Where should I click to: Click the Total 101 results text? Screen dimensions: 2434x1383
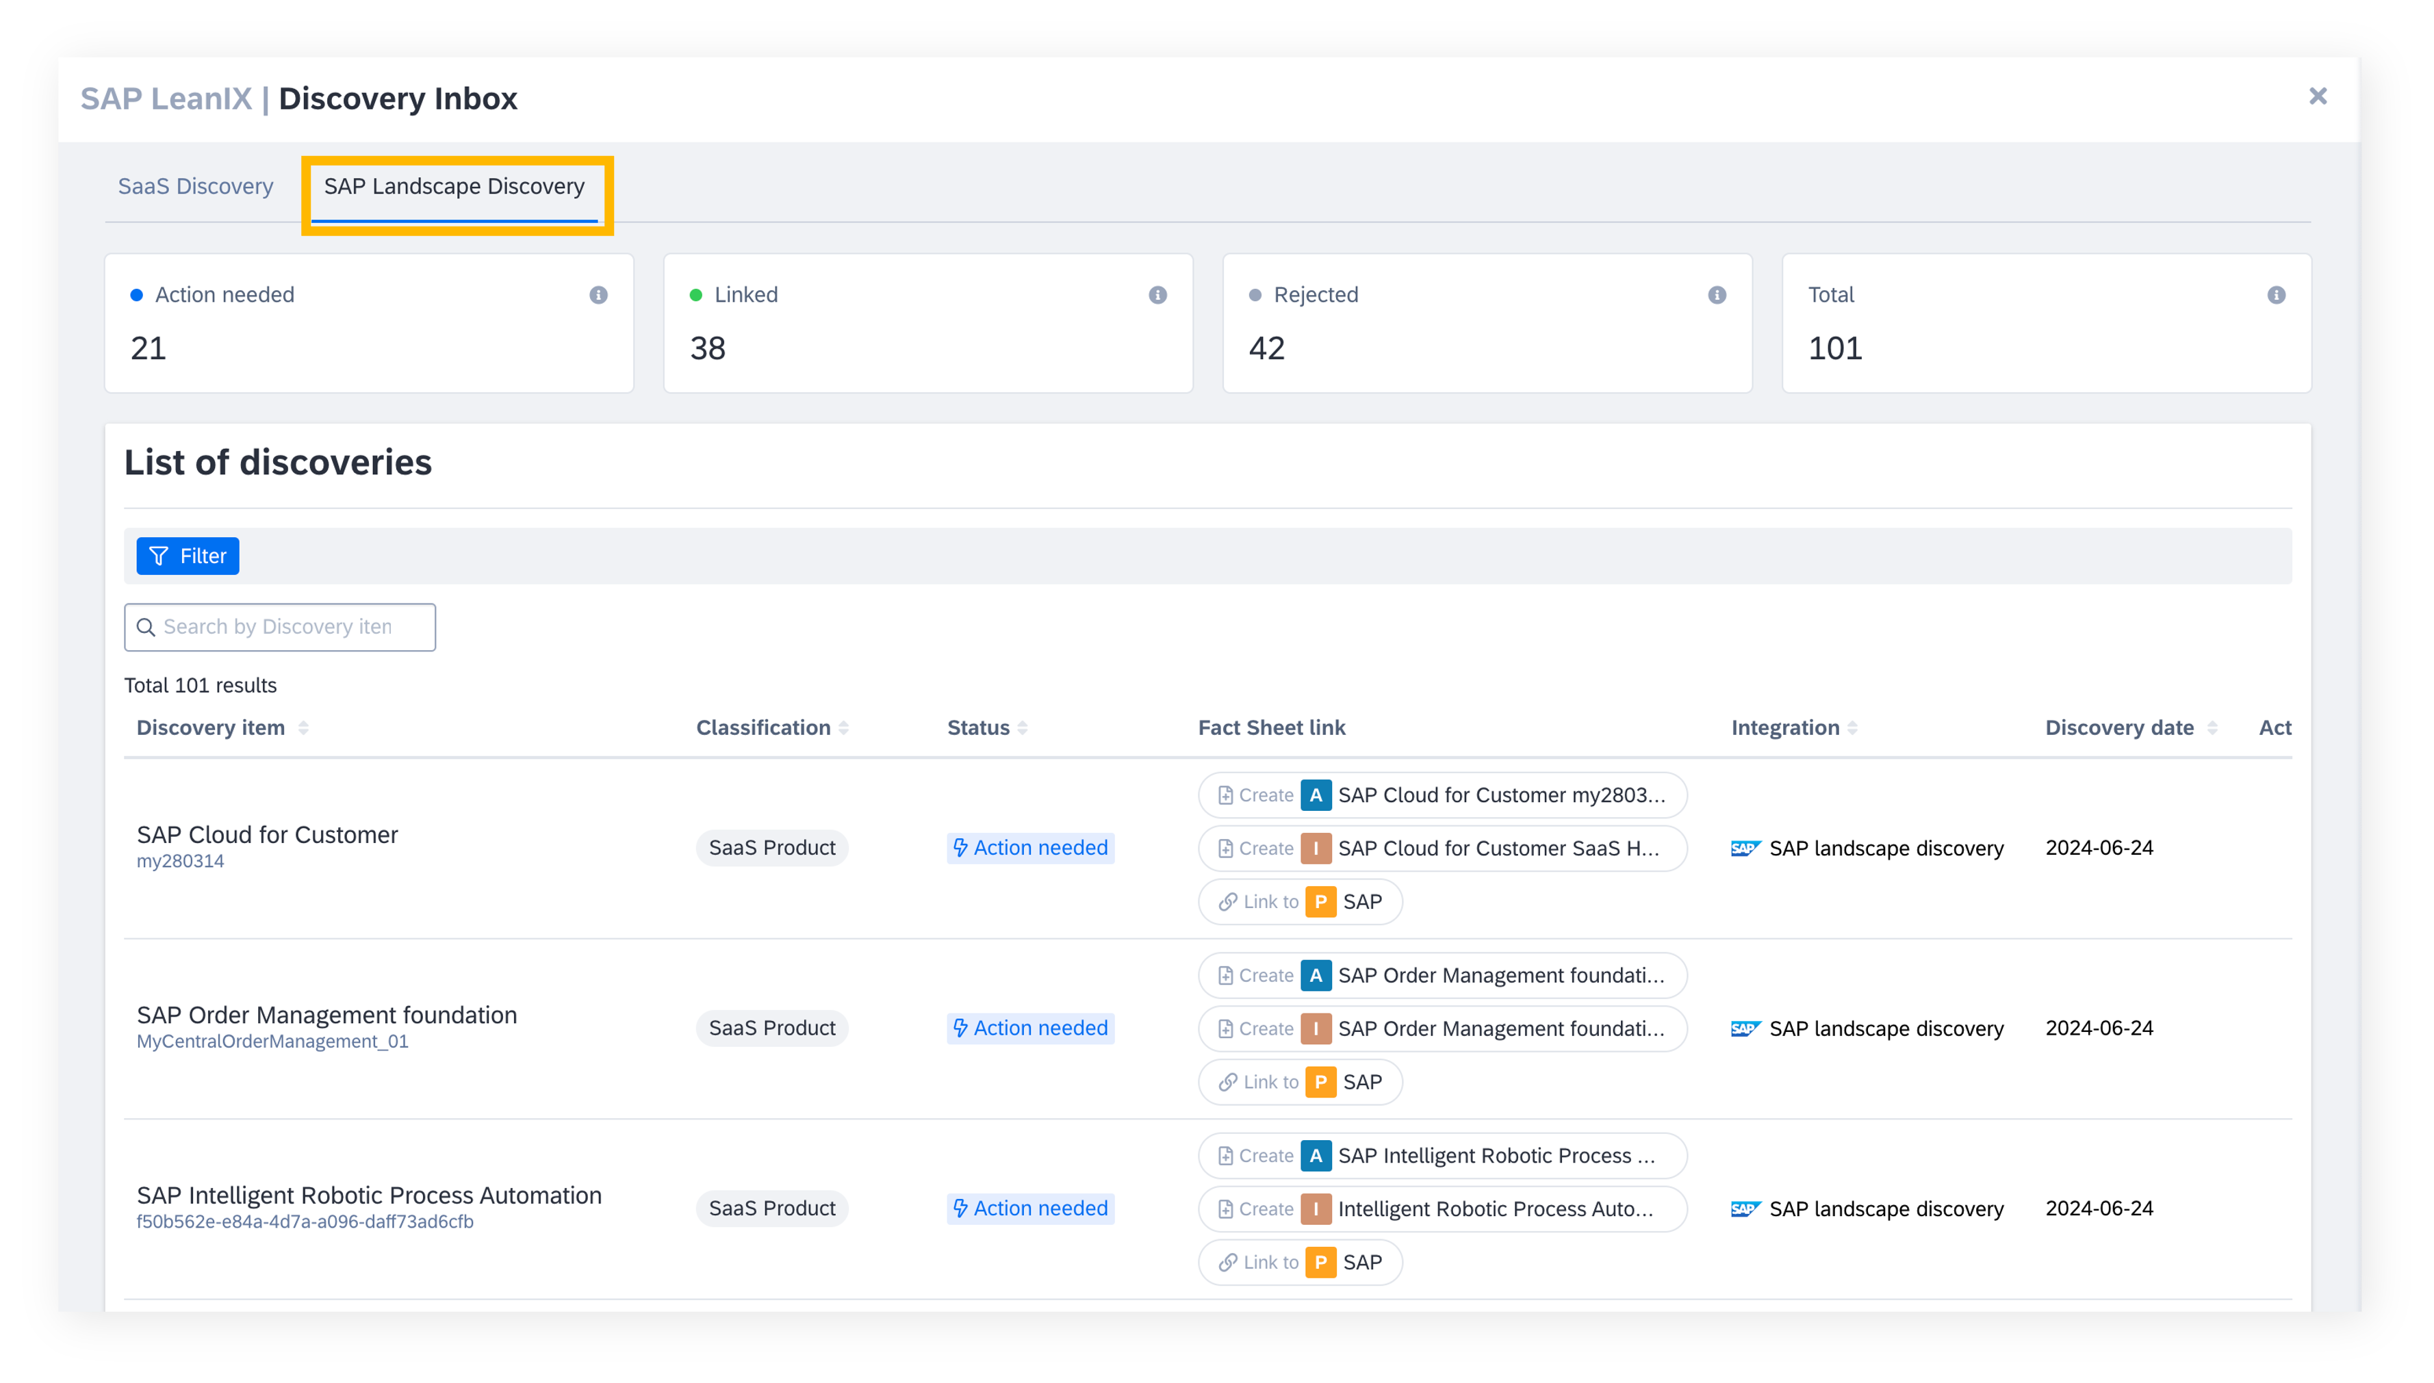[201, 686]
